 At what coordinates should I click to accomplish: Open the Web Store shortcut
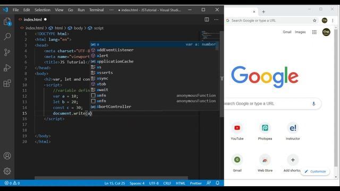pyautogui.click(x=265, y=163)
